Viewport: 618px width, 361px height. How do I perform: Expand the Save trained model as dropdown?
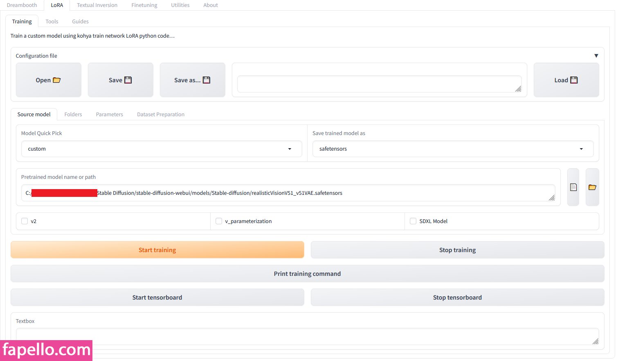453,149
